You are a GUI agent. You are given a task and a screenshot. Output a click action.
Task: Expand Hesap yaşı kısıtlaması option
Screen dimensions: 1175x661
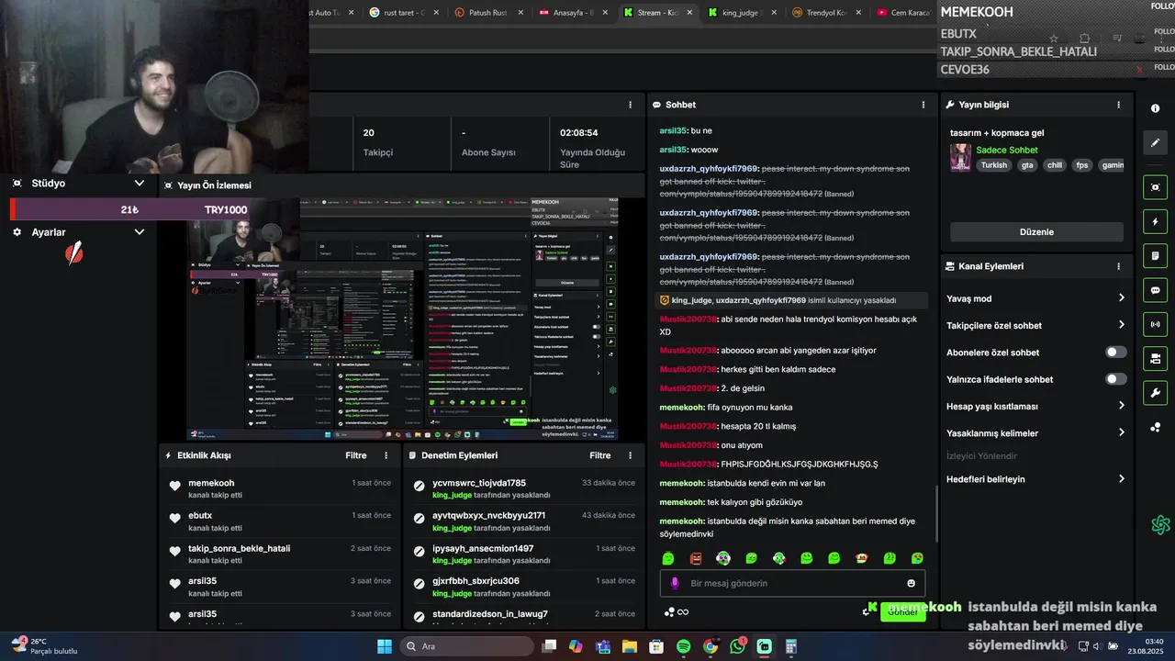point(1036,406)
